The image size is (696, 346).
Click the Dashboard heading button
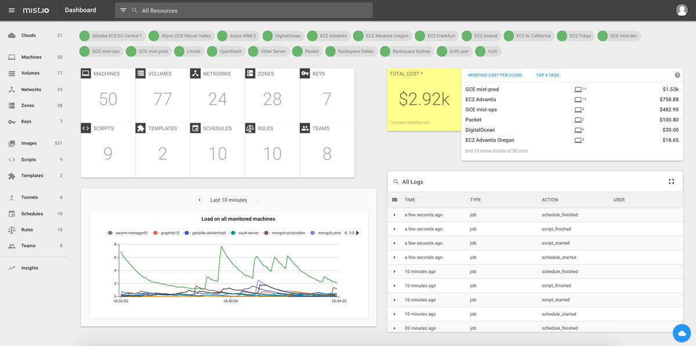pos(80,10)
